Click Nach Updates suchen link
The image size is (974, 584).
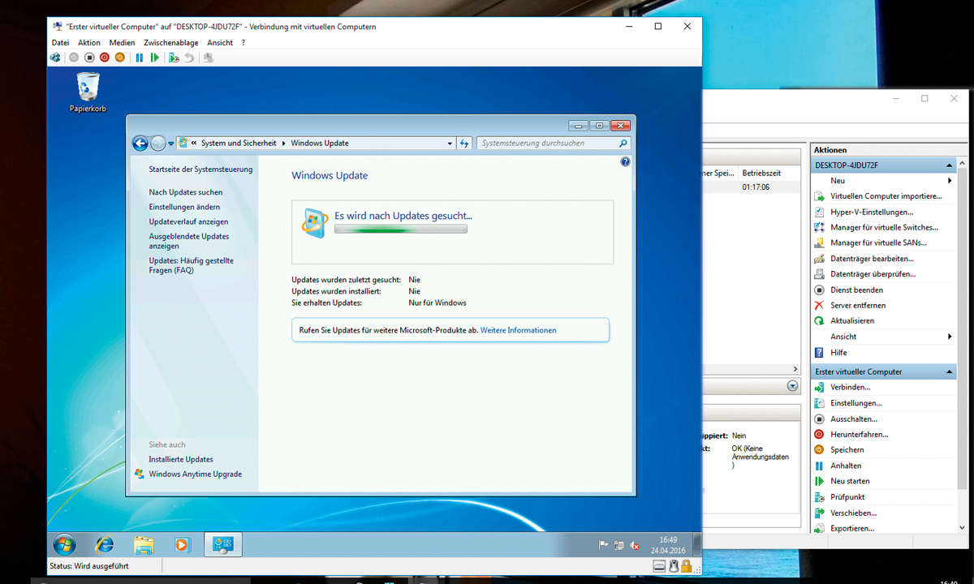[186, 192]
